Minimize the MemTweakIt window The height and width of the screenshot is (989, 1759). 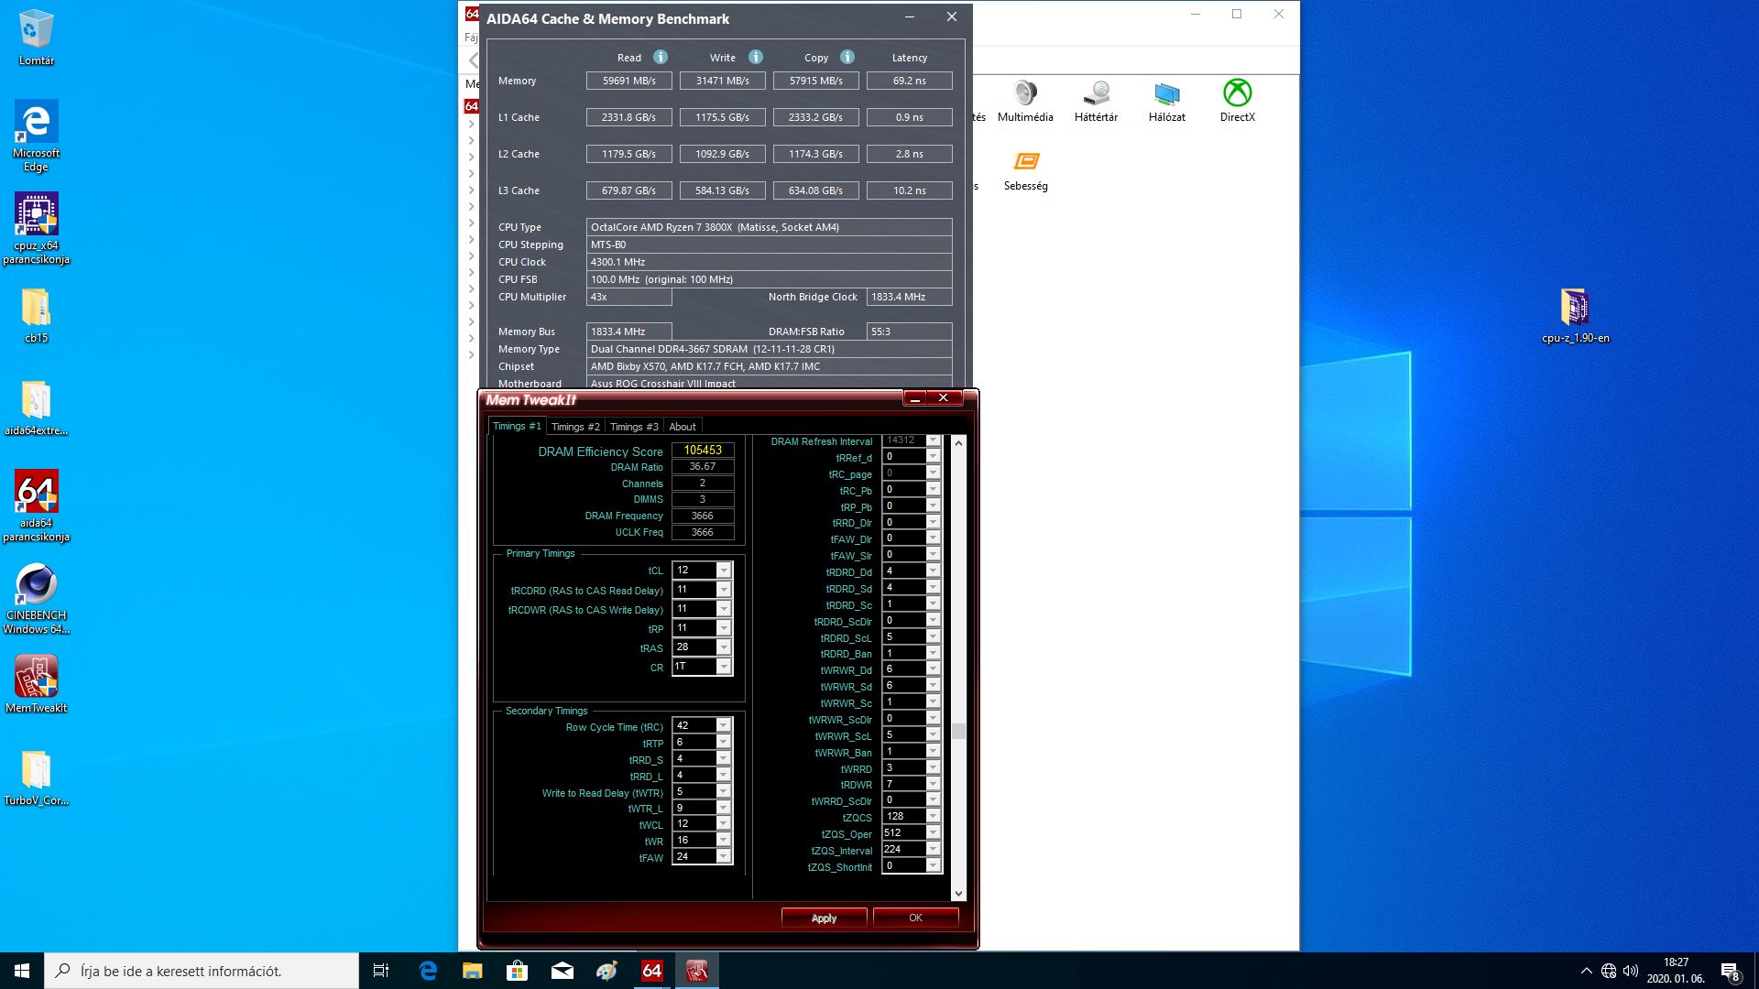[x=914, y=398]
